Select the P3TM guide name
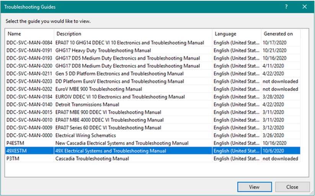The height and width of the screenshot is (196, 315). (13, 159)
